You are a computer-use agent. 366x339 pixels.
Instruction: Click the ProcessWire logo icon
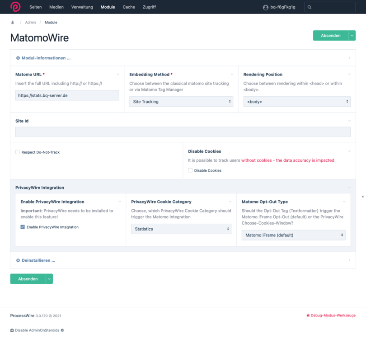pos(15,7)
